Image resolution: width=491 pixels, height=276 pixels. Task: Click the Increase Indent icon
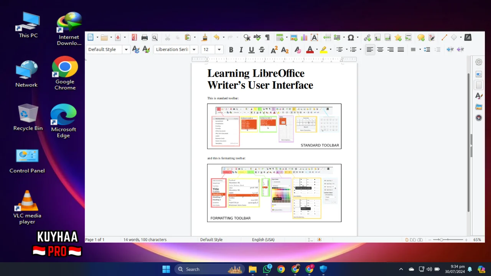450,49
